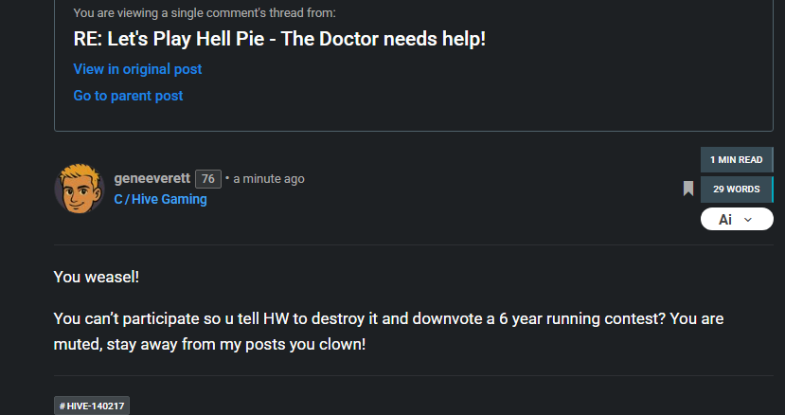The height and width of the screenshot is (415, 785).
Task: Click the reputation score 76 badge
Action: (x=208, y=178)
